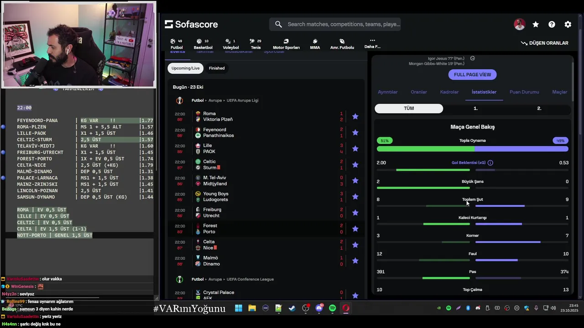Open Spotify from the taskbar

click(x=333, y=308)
